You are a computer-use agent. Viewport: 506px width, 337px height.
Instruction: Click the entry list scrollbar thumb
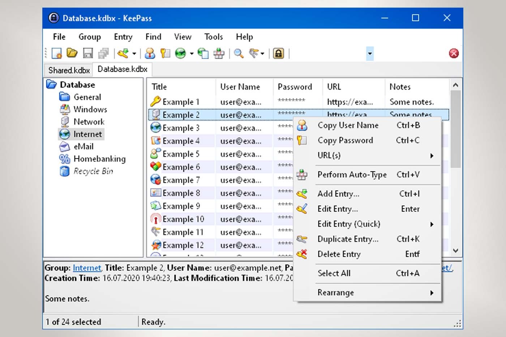click(456, 129)
